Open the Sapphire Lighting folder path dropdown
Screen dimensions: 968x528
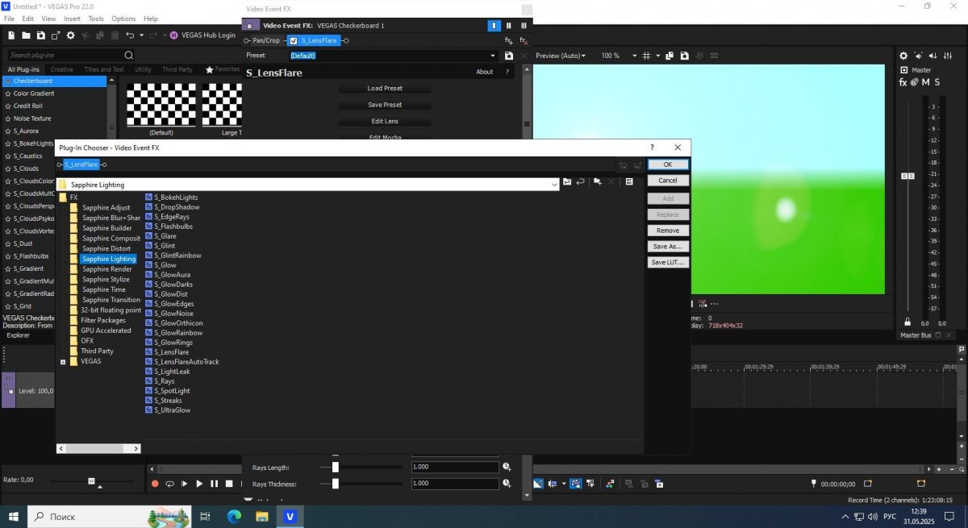pyautogui.click(x=554, y=185)
